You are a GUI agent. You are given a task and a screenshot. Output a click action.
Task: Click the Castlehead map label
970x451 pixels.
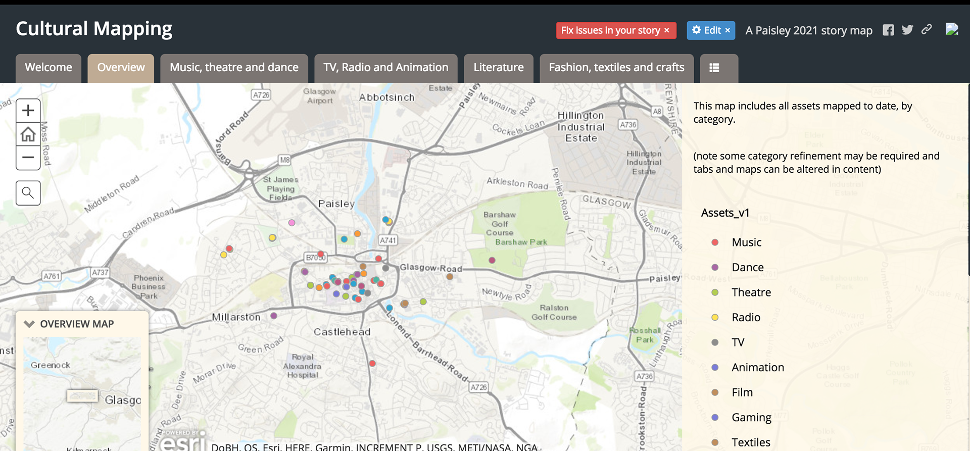pos(342,332)
